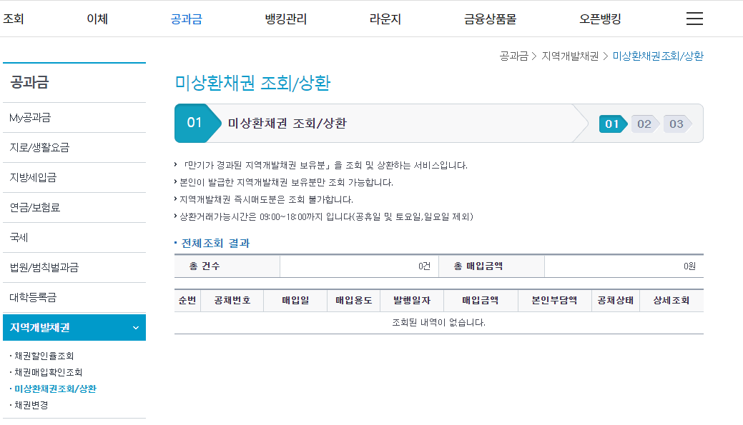Open 지로/생활요금 sidebar item
The height and width of the screenshot is (425, 743).
click(x=74, y=148)
